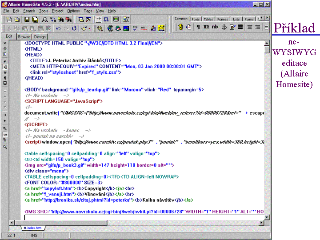Open the Project menu
This screenshot has width=320, height=240.
[57, 11]
